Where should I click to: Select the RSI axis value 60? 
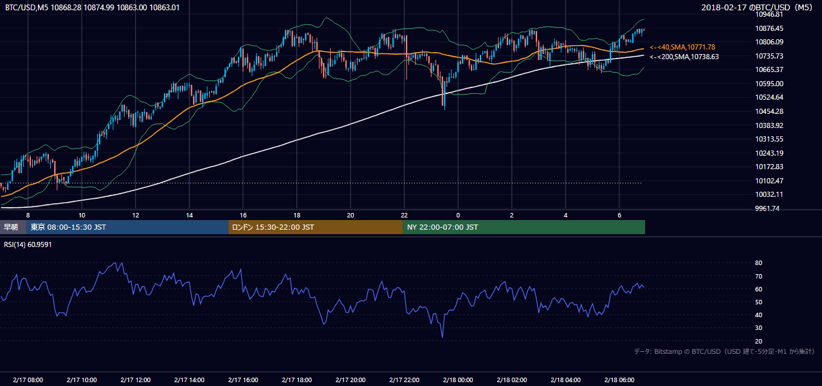click(x=758, y=289)
